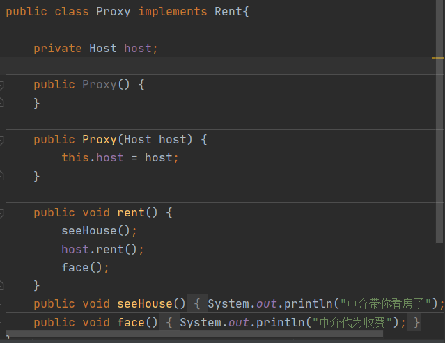Viewport: 445px width, 343px height.
Task: Collapse the Proxy(Host host) constructor fold marker
Action: pos(1,140)
